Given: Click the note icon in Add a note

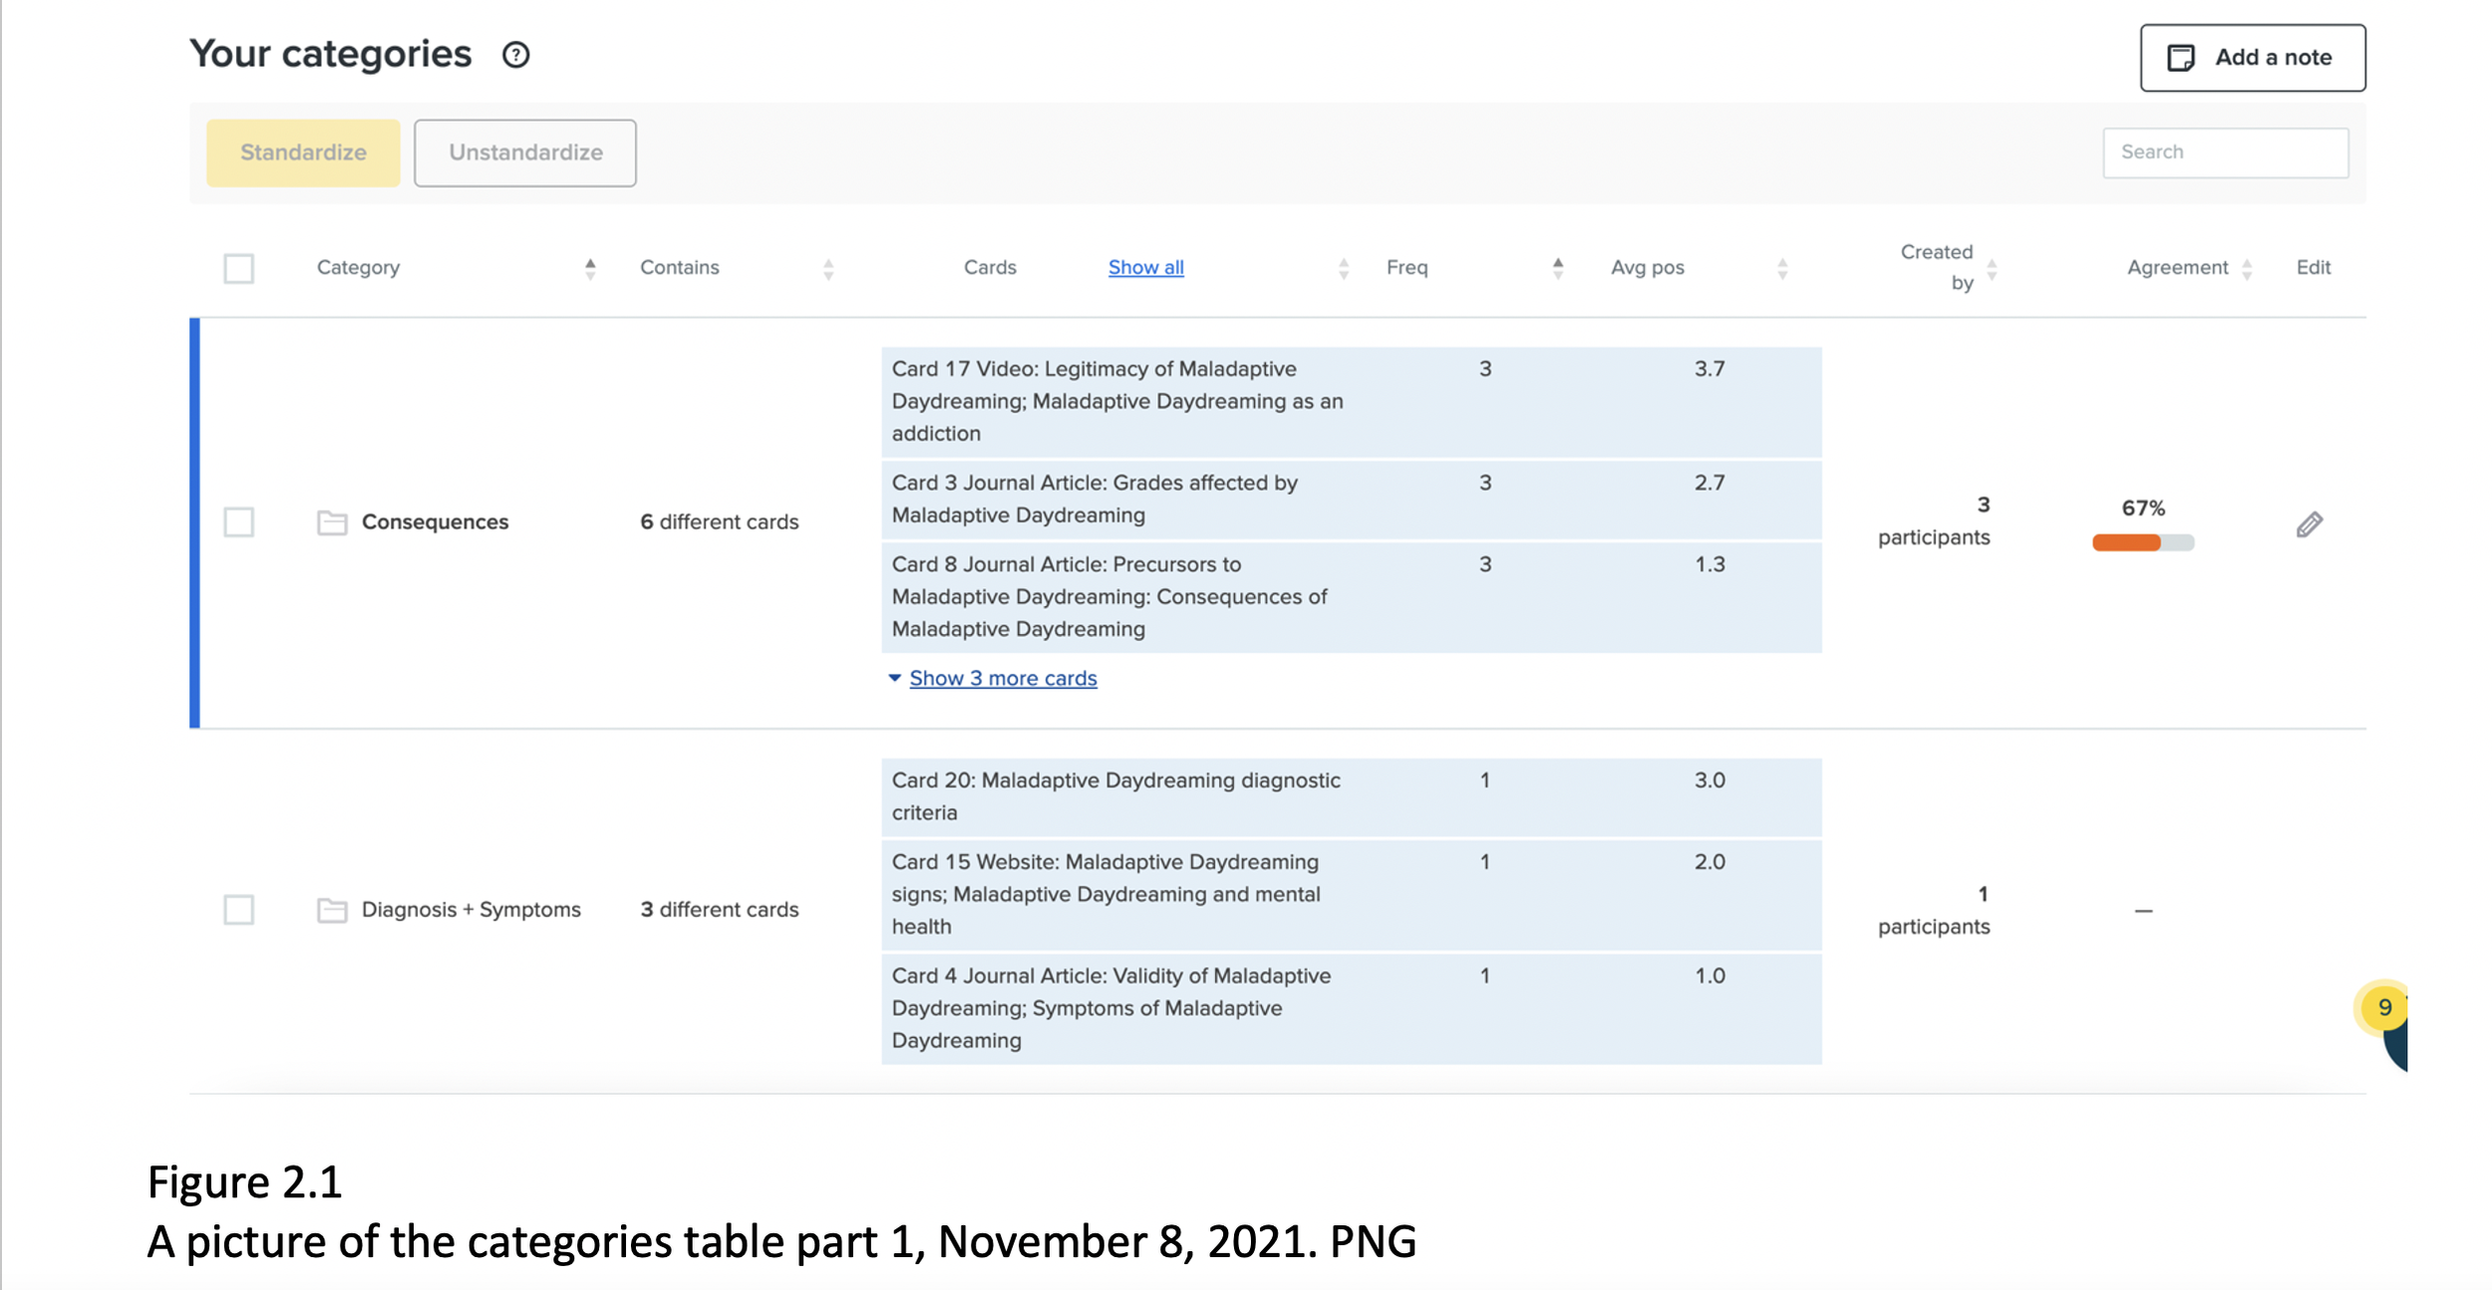Looking at the screenshot, I should (2180, 58).
